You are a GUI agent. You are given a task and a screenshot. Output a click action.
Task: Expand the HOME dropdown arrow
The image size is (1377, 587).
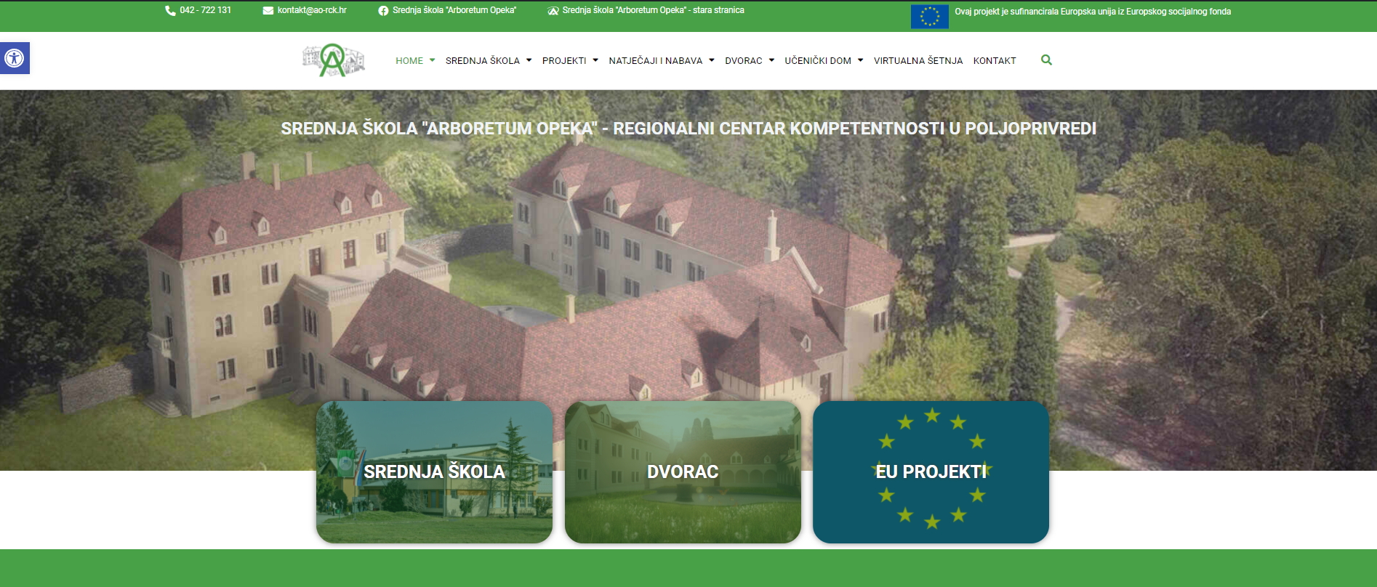click(433, 60)
